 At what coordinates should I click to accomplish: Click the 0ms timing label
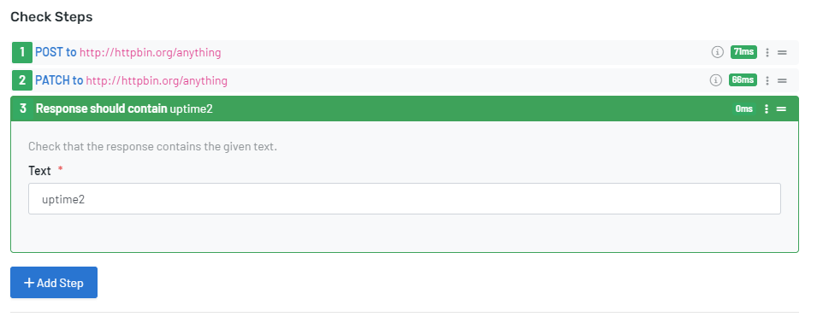pyautogui.click(x=743, y=109)
